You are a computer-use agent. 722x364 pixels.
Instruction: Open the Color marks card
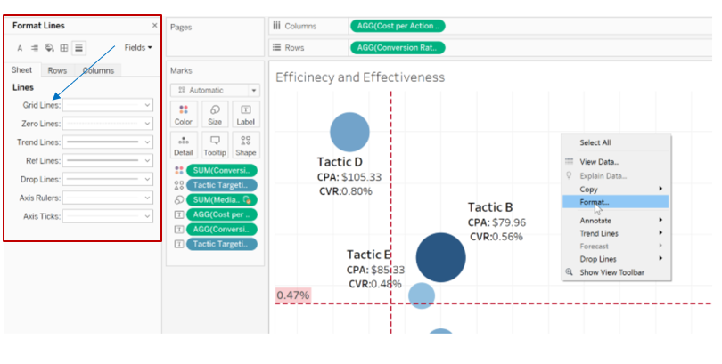tap(184, 114)
